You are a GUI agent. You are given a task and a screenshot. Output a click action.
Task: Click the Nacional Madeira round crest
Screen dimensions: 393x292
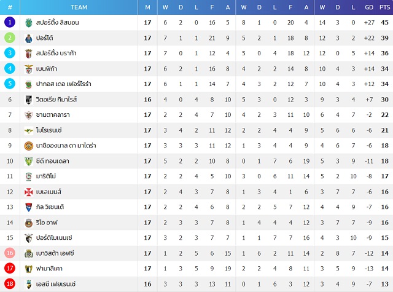click(29, 146)
